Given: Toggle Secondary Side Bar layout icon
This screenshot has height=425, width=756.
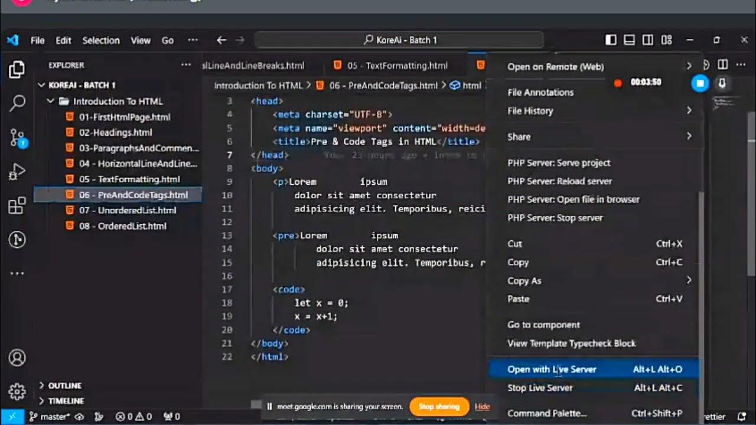Looking at the screenshot, I should (648, 40).
